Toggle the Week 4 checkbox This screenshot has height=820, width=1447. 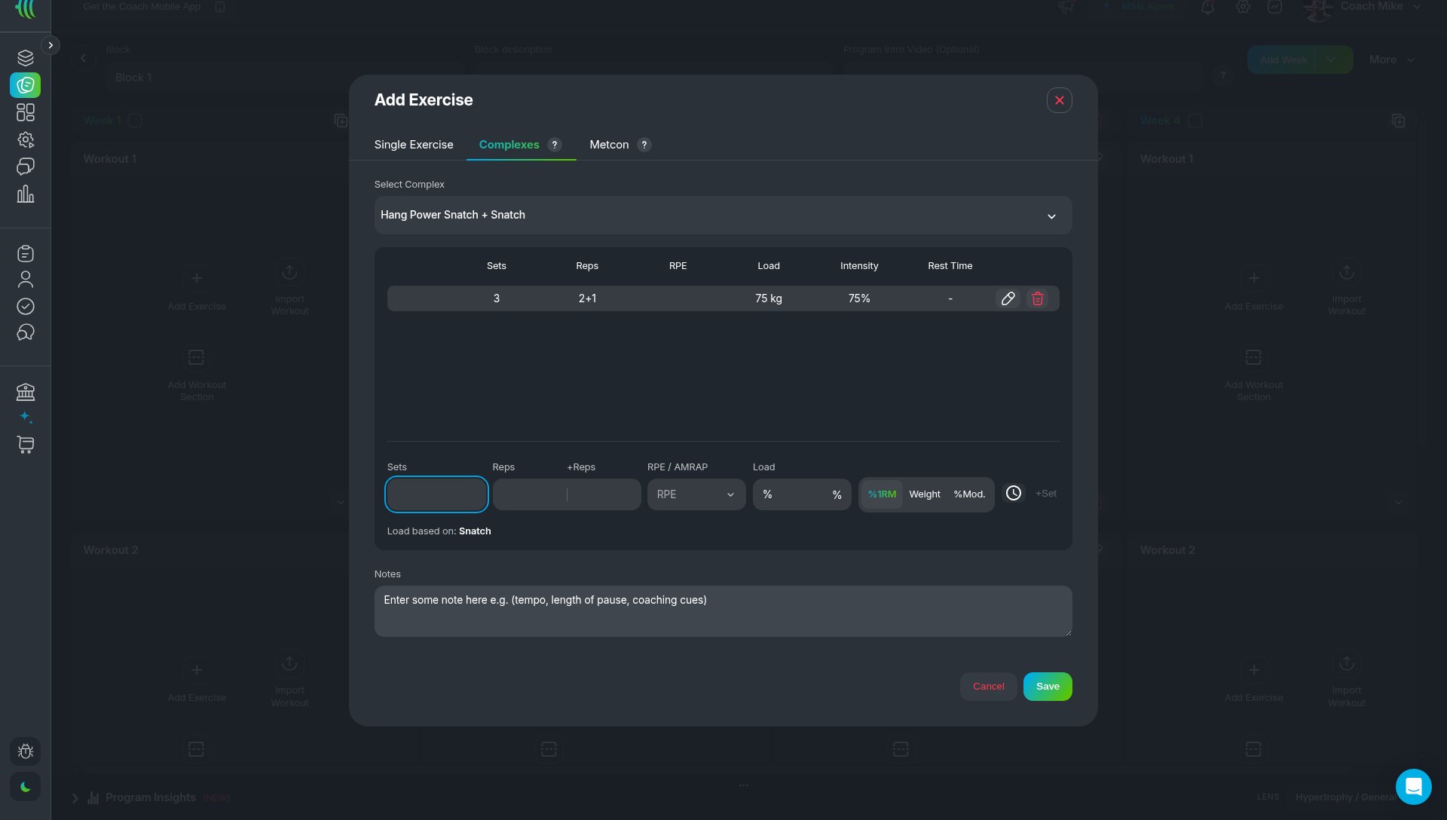pyautogui.click(x=1195, y=121)
